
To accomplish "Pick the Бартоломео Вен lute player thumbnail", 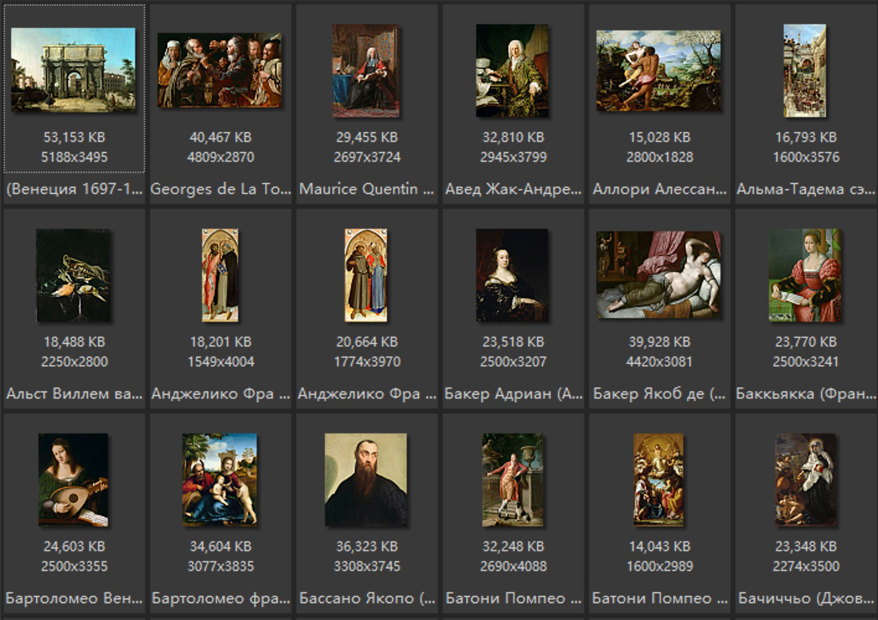I will pos(73,480).
